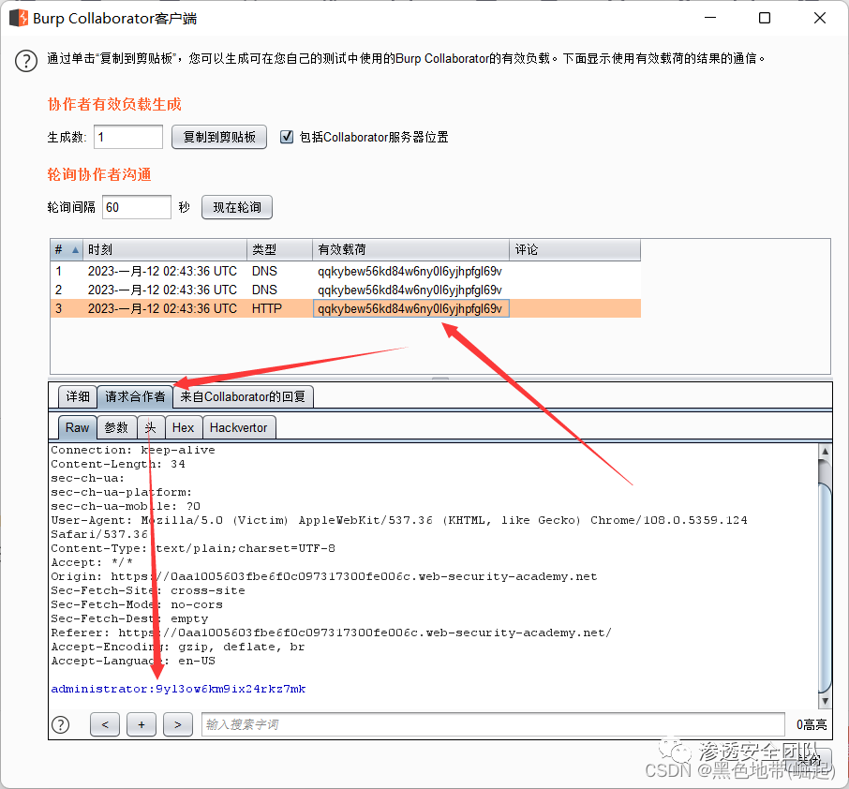This screenshot has width=849, height=789.
Task: Minimize the Burp Collaborator window
Action: click(x=710, y=18)
